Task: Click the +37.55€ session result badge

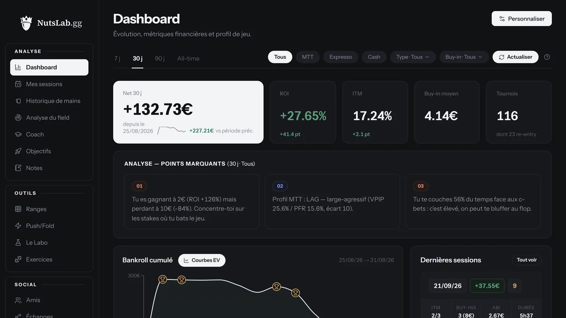Action: pyautogui.click(x=487, y=286)
